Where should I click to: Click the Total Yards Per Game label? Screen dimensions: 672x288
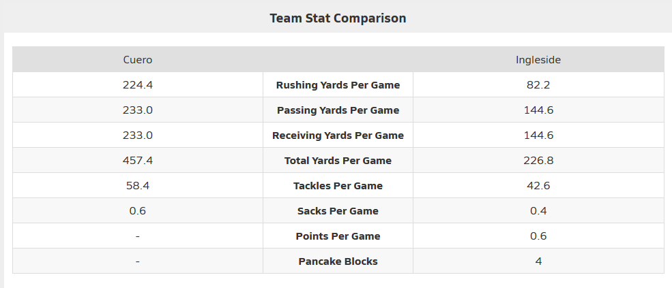pyautogui.click(x=338, y=161)
